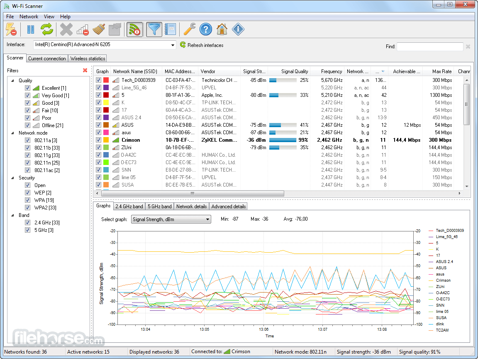The image size is (478, 359).
Task: Open help via blue question mark icon
Action: [x=206, y=30]
